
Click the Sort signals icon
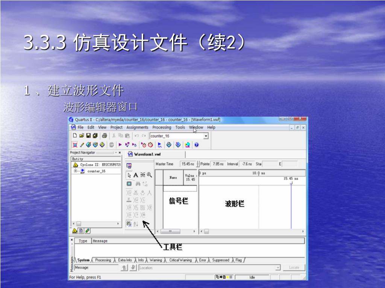click(136, 223)
